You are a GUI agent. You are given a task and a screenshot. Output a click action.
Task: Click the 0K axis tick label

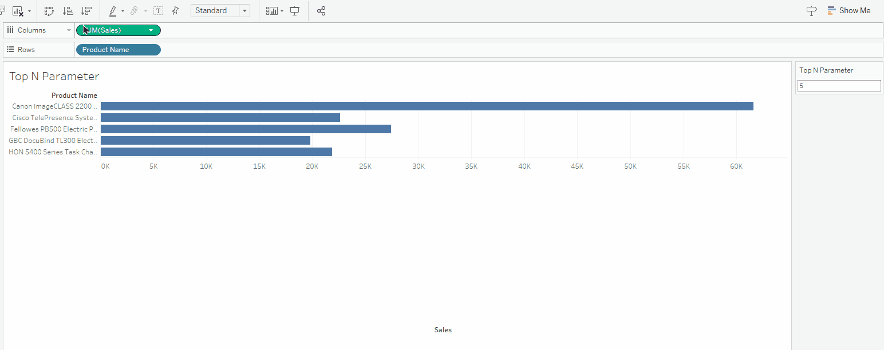point(105,166)
